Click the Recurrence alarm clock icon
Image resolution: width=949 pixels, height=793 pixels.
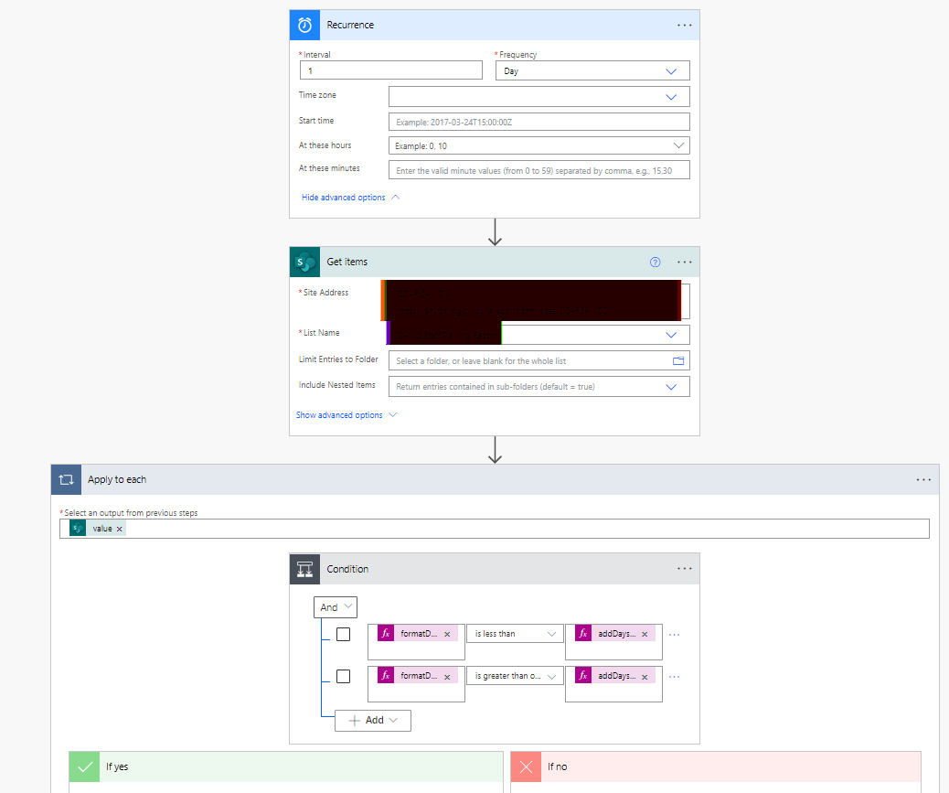pyautogui.click(x=305, y=25)
